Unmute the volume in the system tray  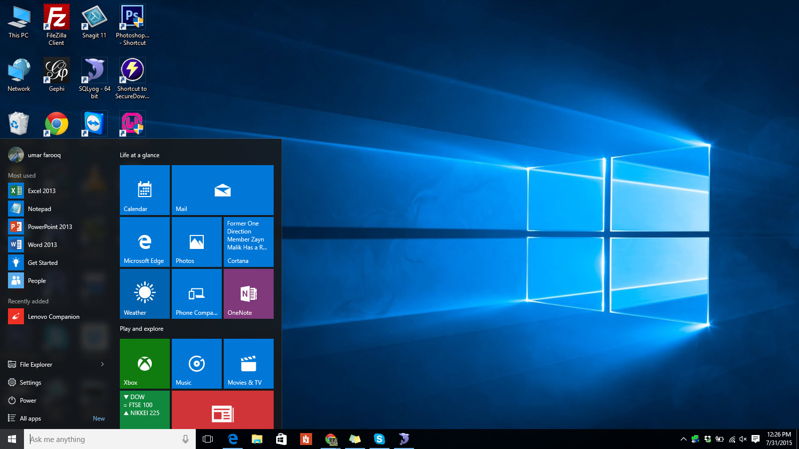tap(744, 440)
